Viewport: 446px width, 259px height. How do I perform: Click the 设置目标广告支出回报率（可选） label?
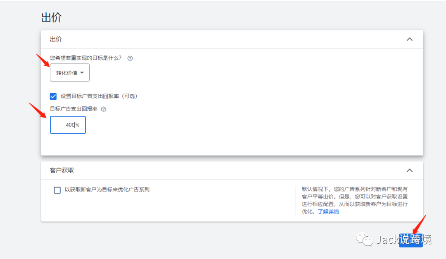tap(99, 96)
